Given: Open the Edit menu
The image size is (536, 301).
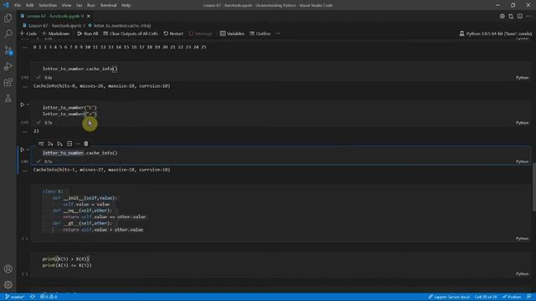Looking at the screenshot, I should [30, 5].
